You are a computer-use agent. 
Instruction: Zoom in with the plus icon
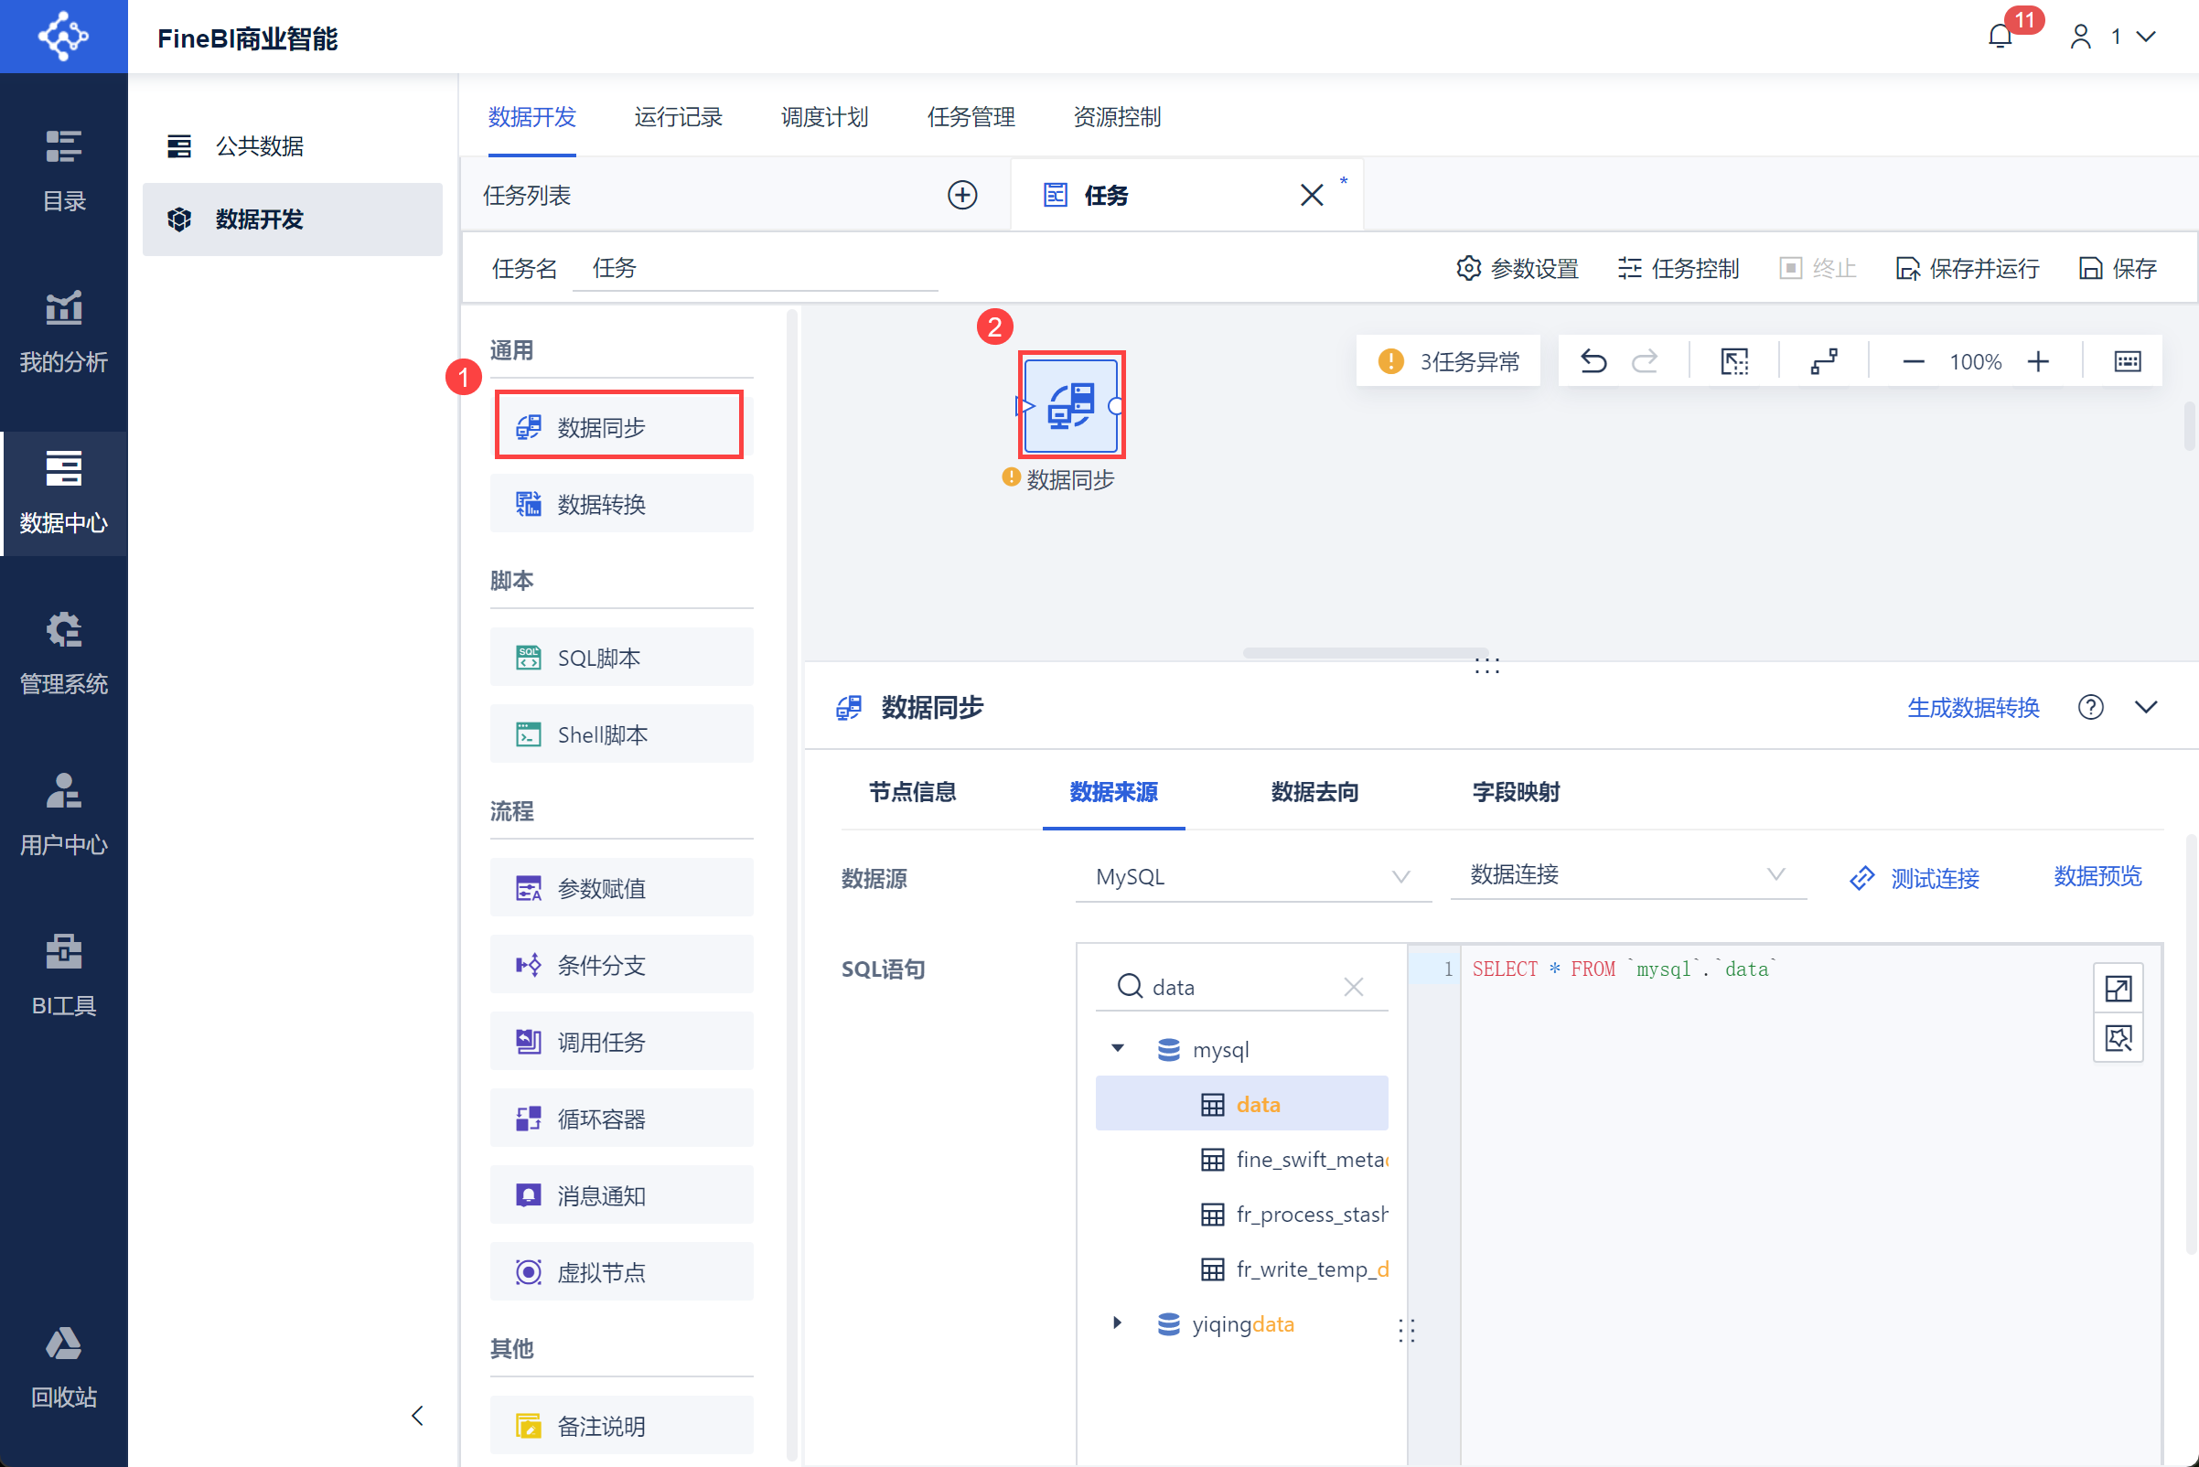pos(2038,361)
